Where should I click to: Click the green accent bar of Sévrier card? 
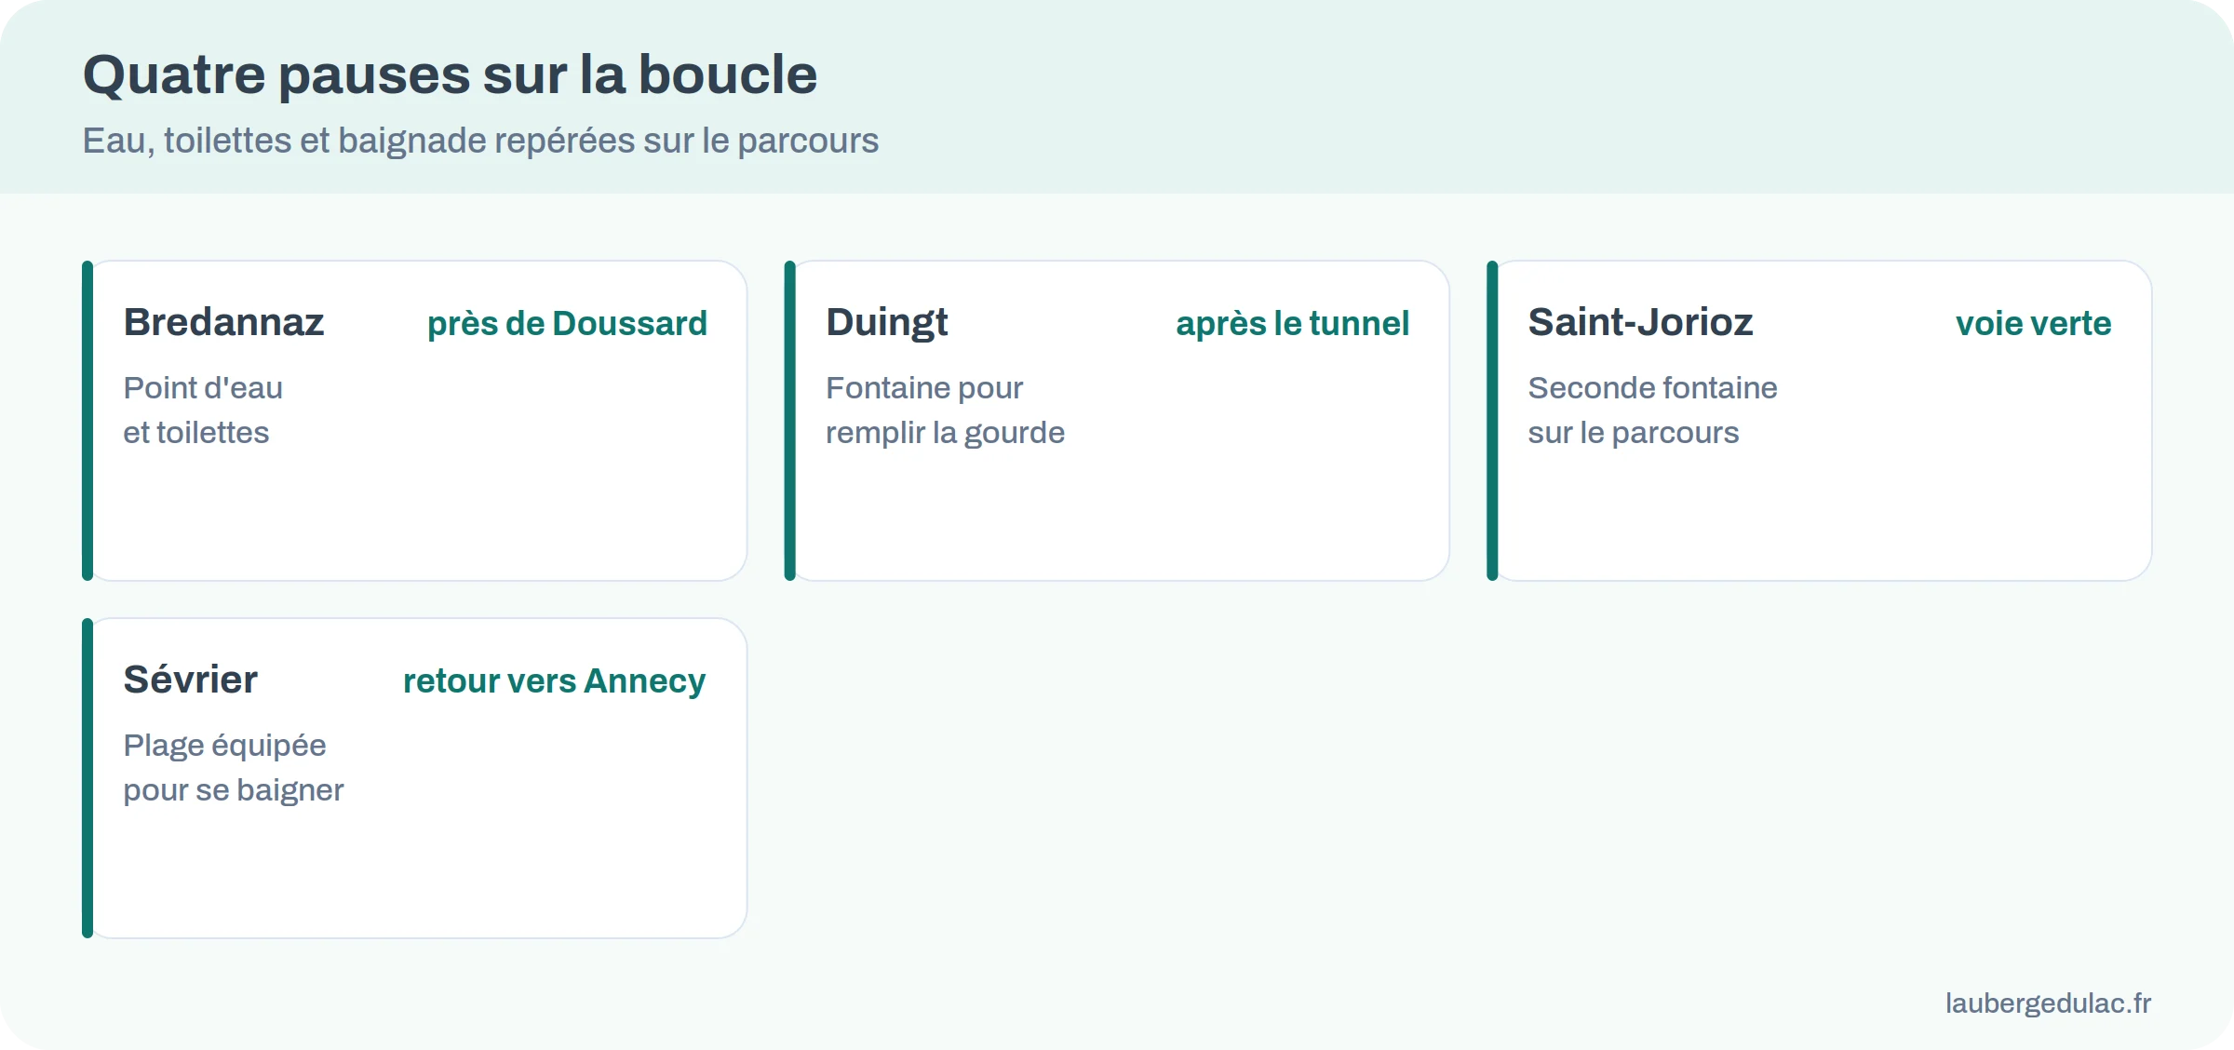pos(87,778)
